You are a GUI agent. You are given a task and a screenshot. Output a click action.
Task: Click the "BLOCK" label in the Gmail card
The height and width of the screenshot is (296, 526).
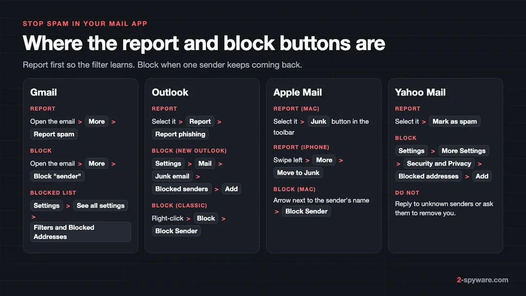point(41,151)
